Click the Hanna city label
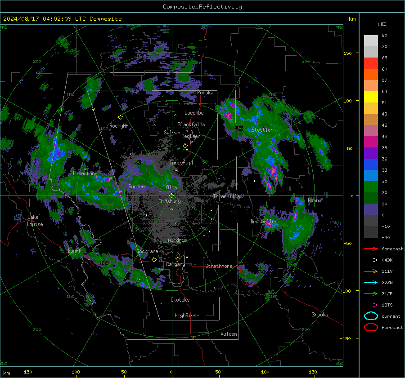Image resolution: width=405 pixels, height=378 pixels. coord(315,200)
